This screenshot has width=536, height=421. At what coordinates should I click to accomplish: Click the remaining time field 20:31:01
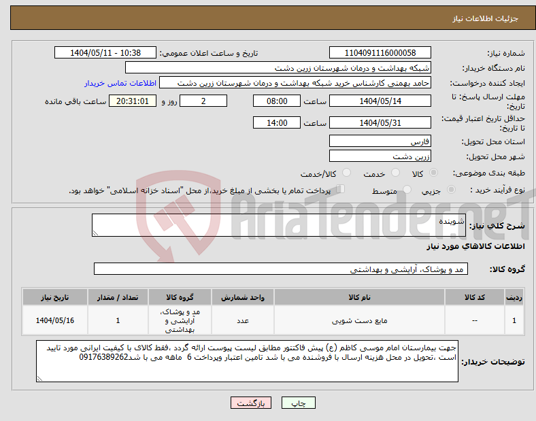[133, 101]
